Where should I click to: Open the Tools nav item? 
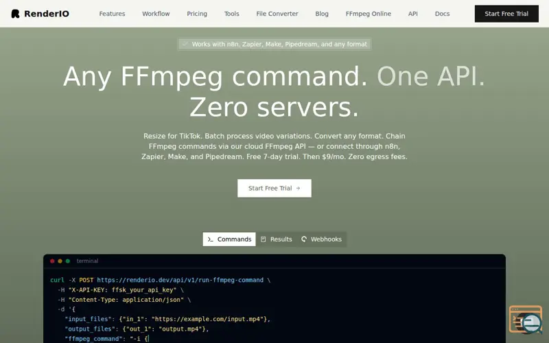(x=231, y=14)
